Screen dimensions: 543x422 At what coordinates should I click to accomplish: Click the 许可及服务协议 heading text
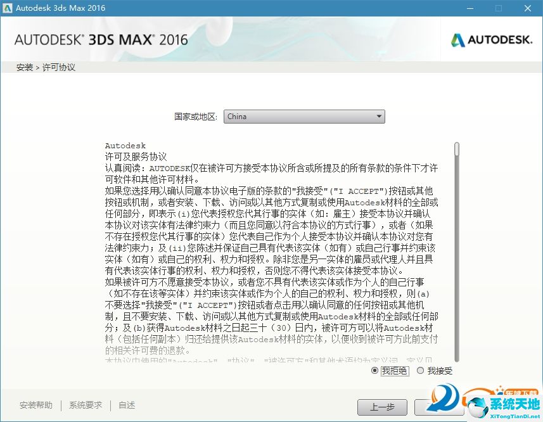click(x=136, y=157)
